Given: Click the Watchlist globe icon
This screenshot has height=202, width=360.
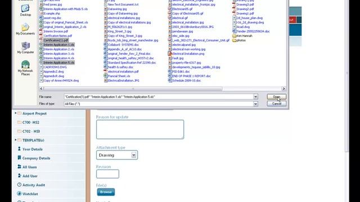Looking at the screenshot, I should (19, 194).
